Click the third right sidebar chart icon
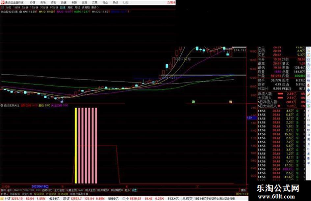 click(x=309, y=60)
